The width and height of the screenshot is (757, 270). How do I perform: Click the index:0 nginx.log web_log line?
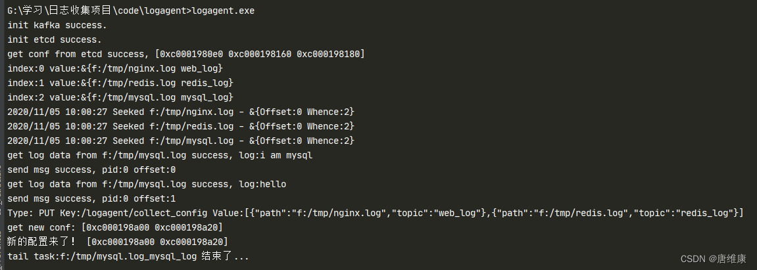[115, 68]
